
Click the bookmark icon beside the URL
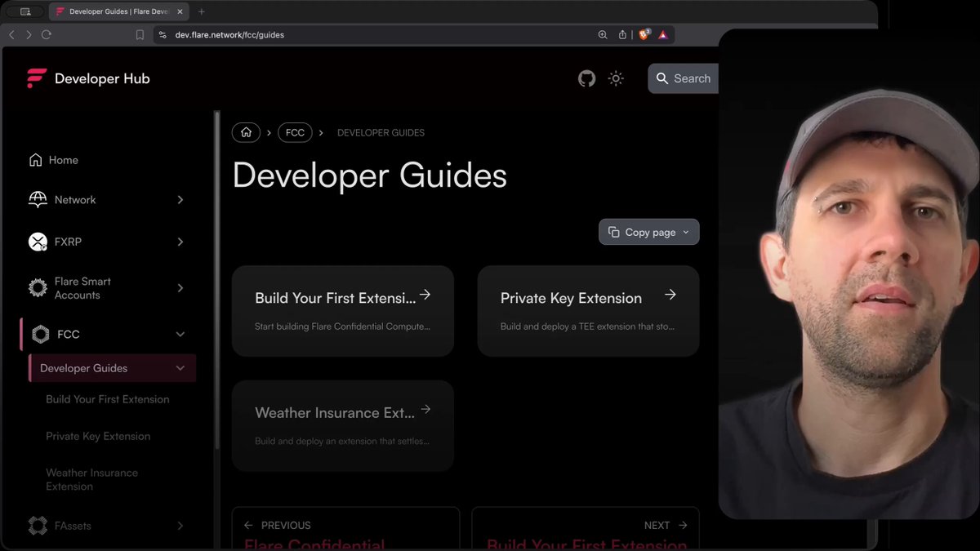(140, 35)
